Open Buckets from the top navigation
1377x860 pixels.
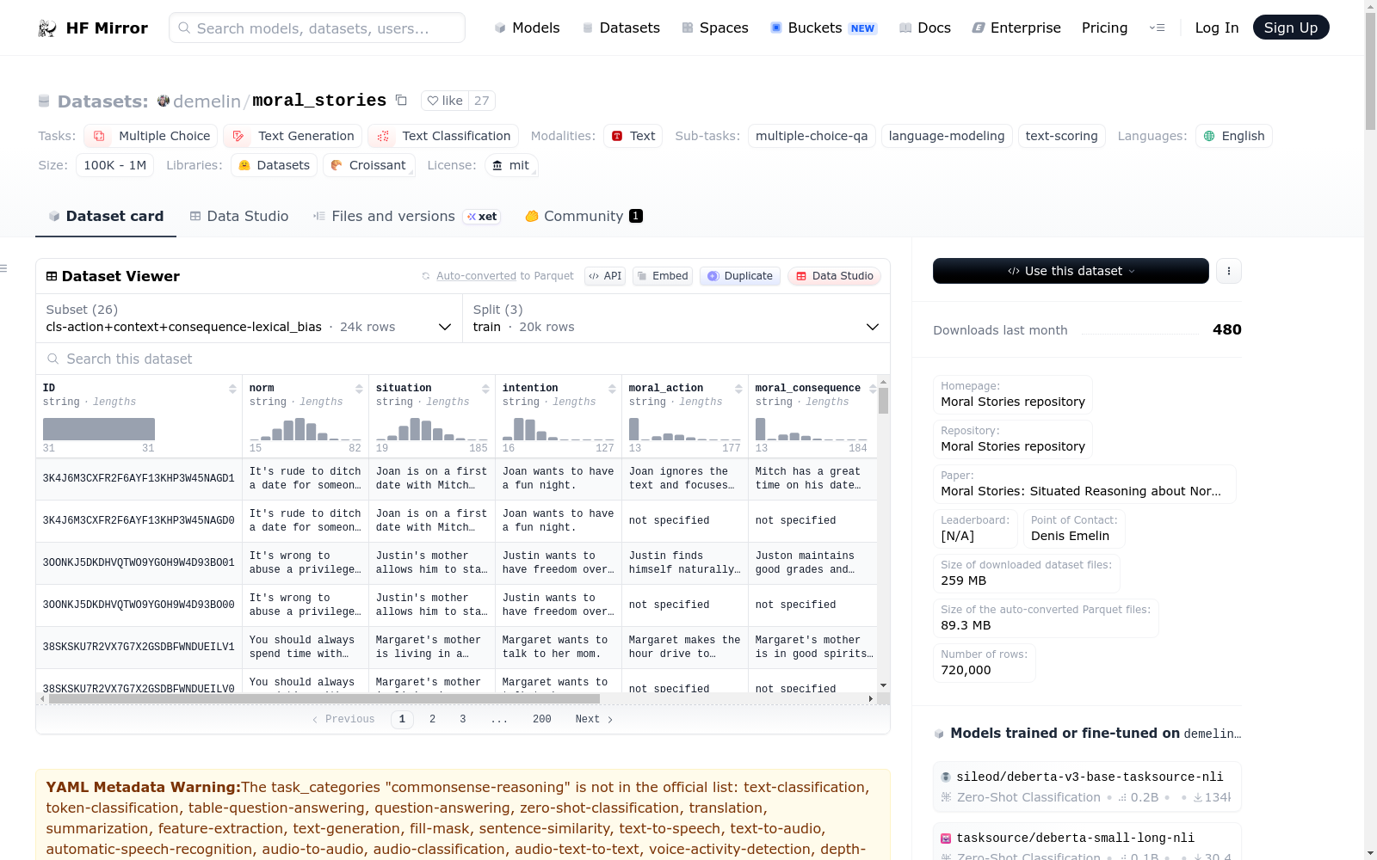824,28
